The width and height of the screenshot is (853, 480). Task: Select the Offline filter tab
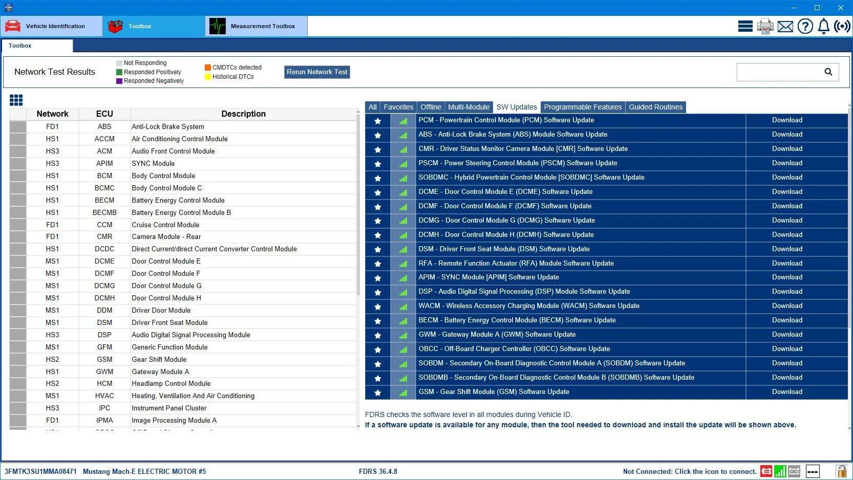(x=431, y=107)
